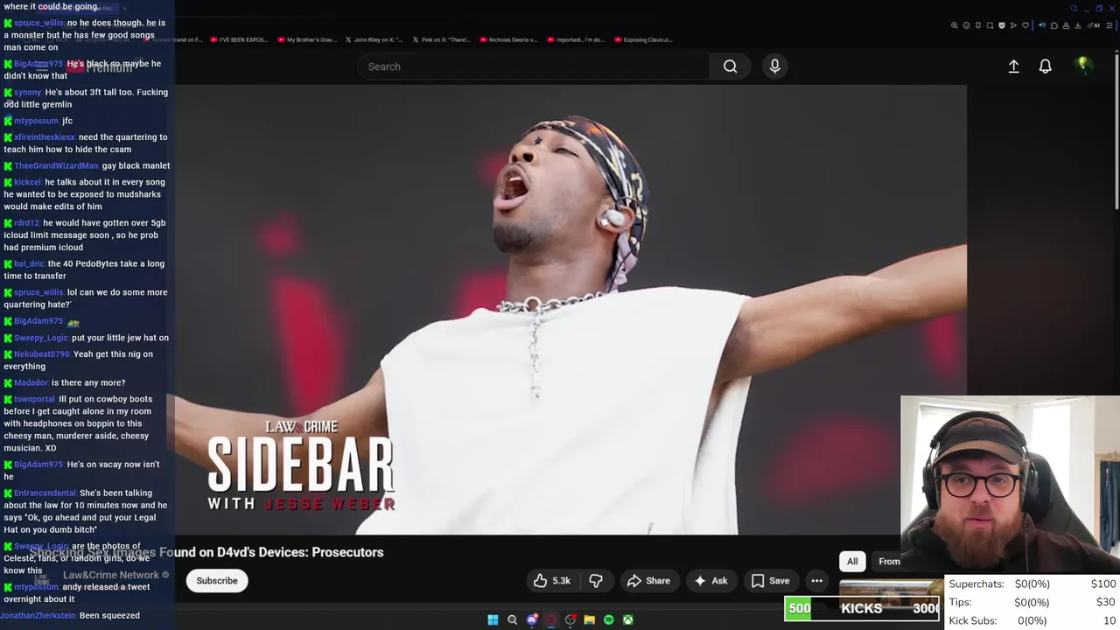The height and width of the screenshot is (630, 1120).
Task: Switch to the "Pink on X" tab
Action: tap(442, 39)
